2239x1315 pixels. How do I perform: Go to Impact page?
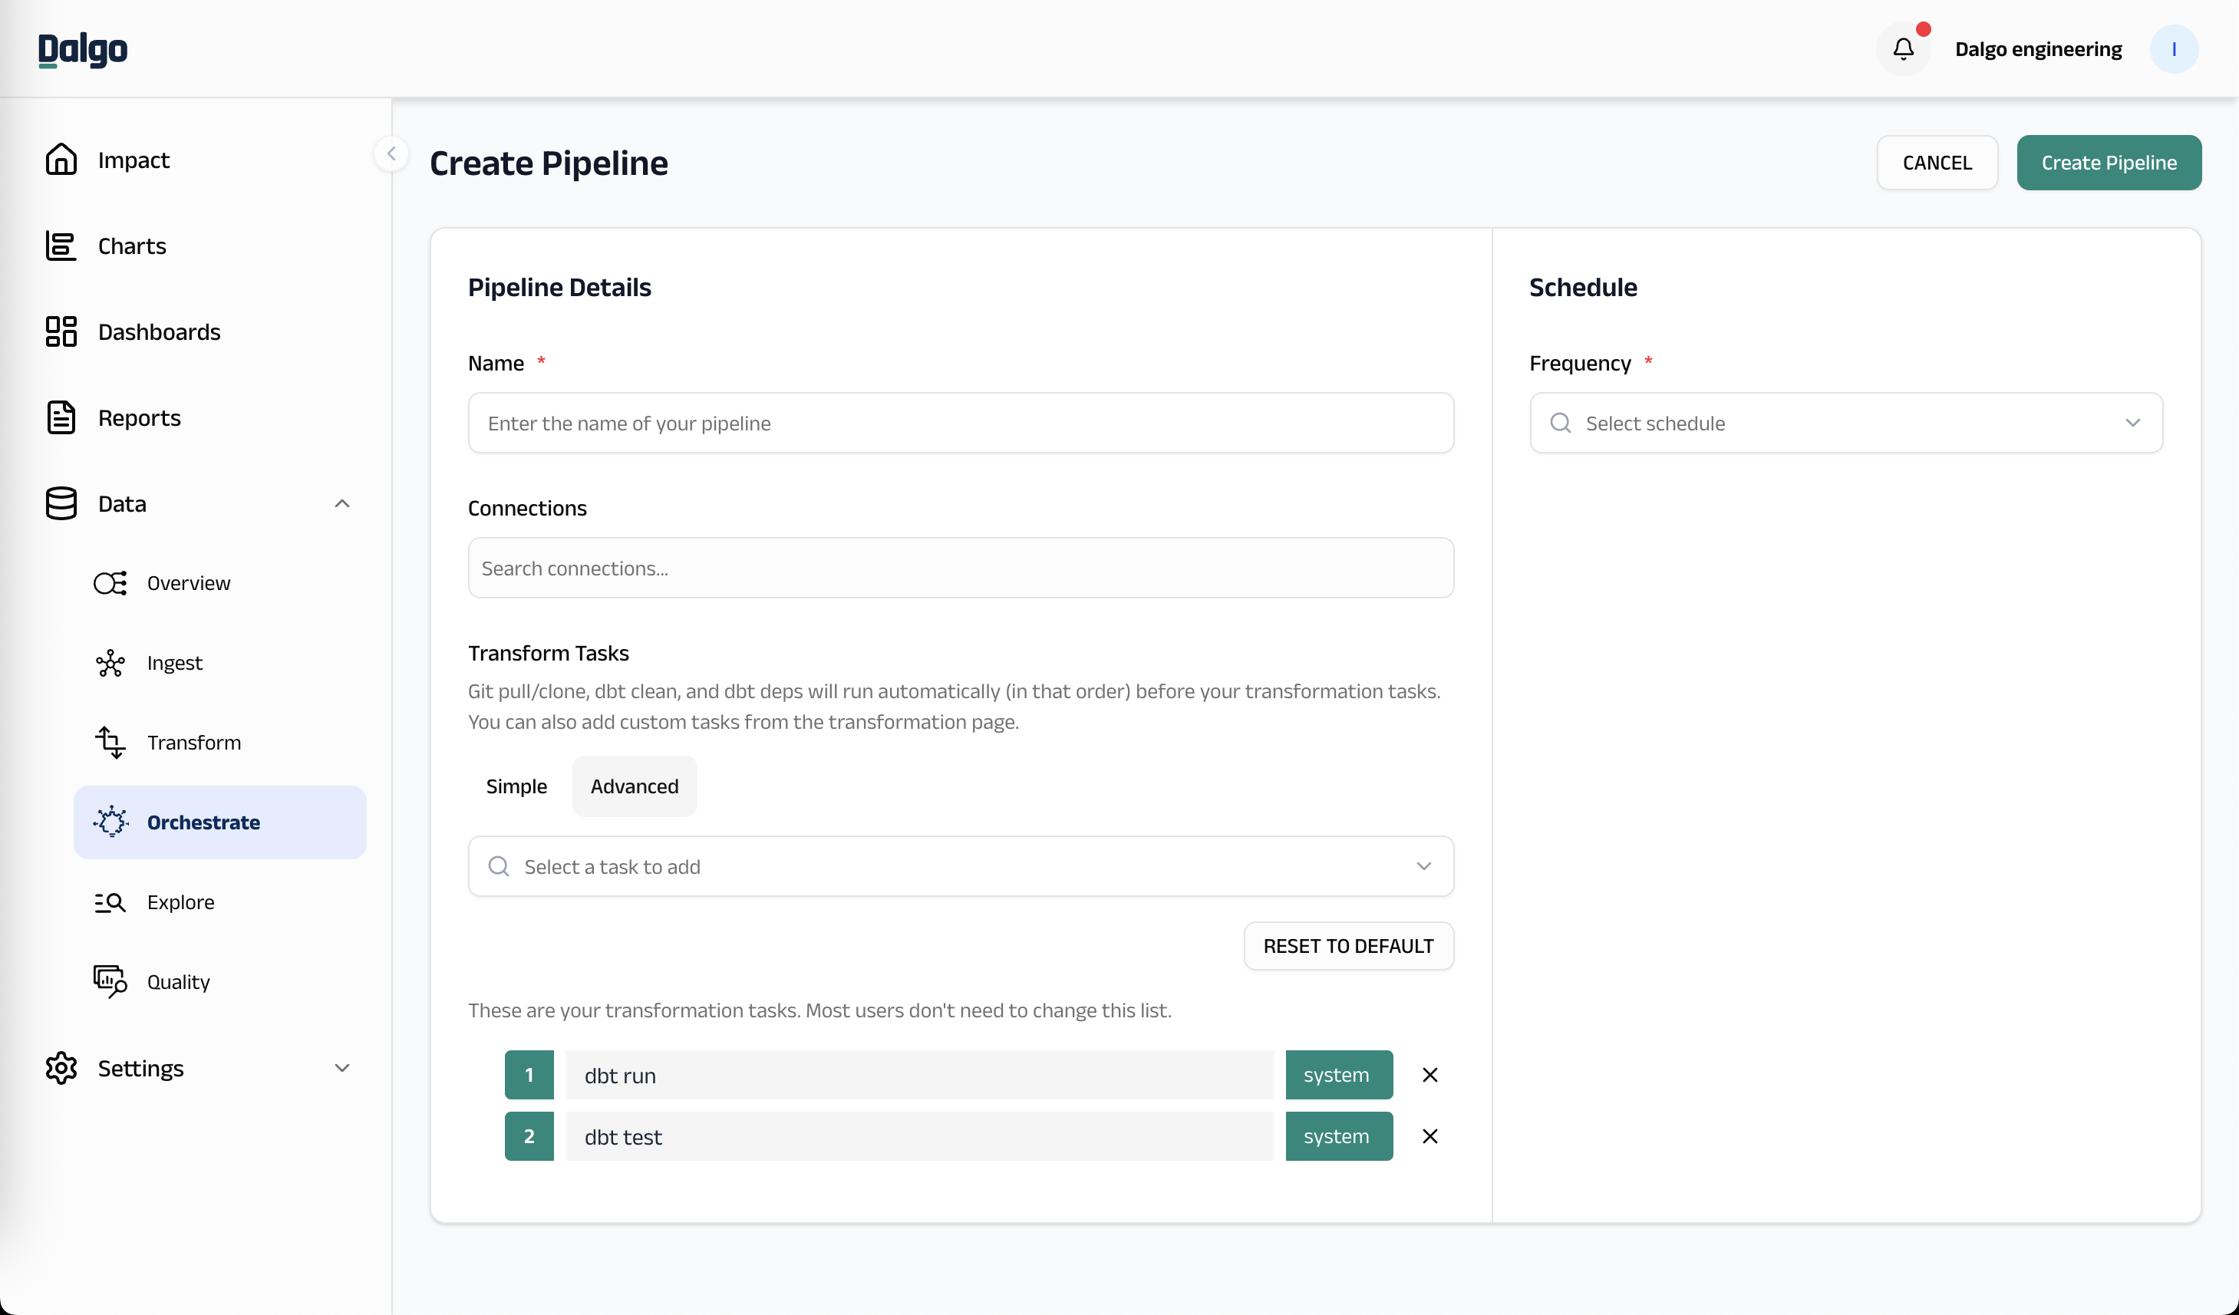click(x=134, y=160)
